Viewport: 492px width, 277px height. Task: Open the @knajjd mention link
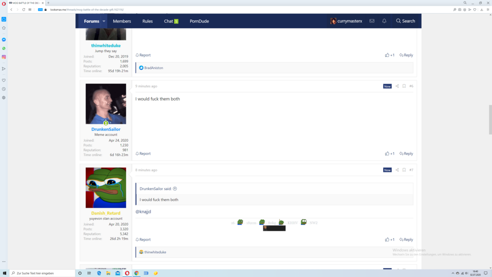pos(143,212)
